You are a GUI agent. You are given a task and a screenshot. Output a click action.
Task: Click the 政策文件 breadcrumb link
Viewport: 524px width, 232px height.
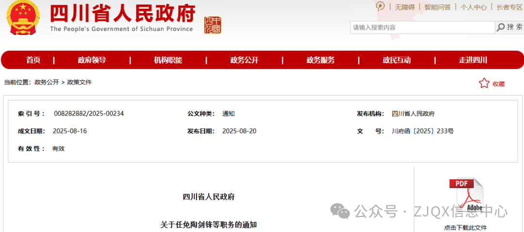80,83
